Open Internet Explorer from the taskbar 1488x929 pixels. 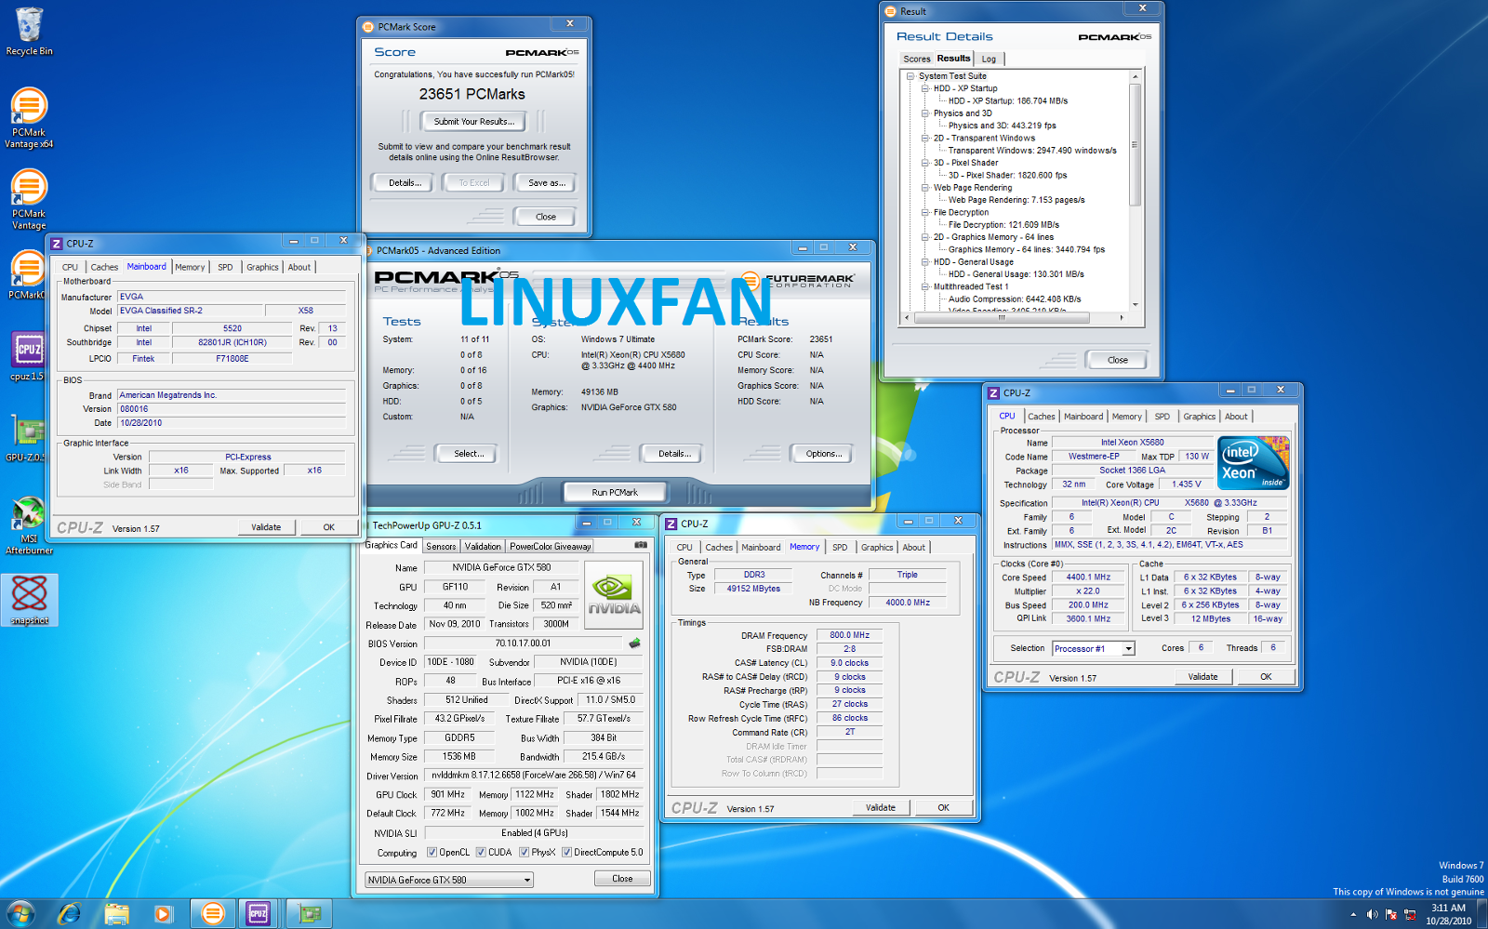pos(69,914)
